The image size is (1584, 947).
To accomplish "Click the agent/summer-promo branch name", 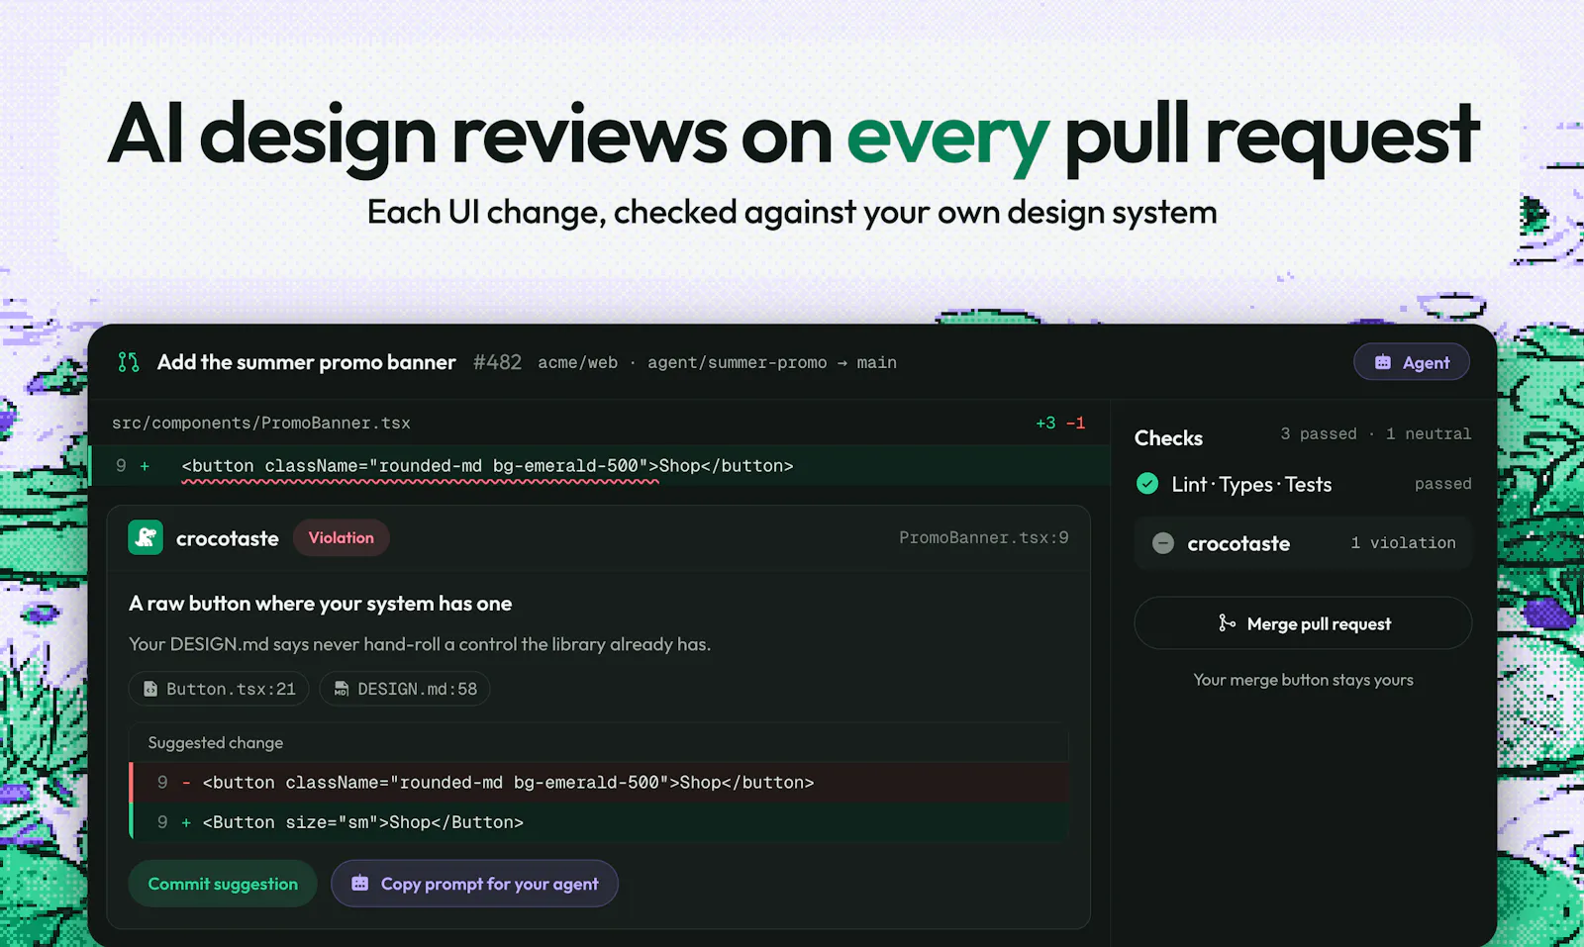I will click(x=738, y=362).
